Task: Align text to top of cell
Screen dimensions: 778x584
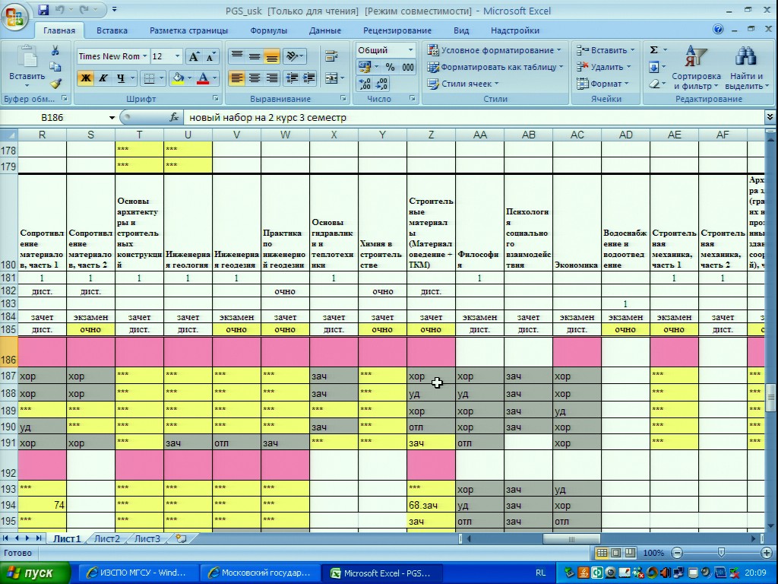Action: point(237,56)
